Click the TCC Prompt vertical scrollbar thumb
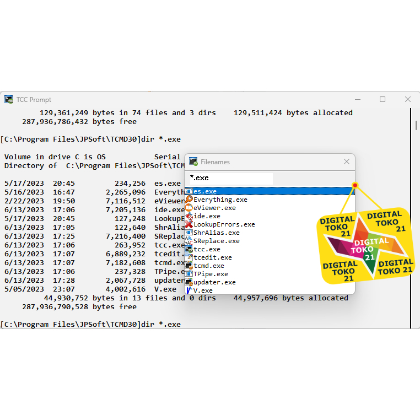420x420 pixels. point(416,125)
